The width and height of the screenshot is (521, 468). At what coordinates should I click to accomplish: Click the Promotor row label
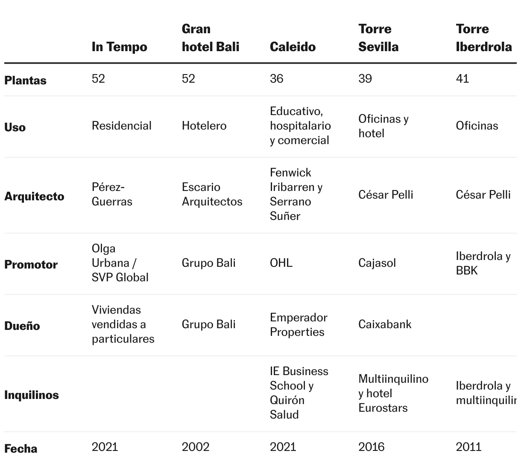point(31,265)
